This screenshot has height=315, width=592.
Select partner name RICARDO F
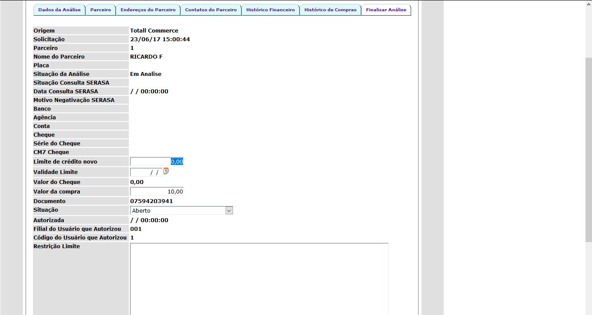tap(146, 57)
